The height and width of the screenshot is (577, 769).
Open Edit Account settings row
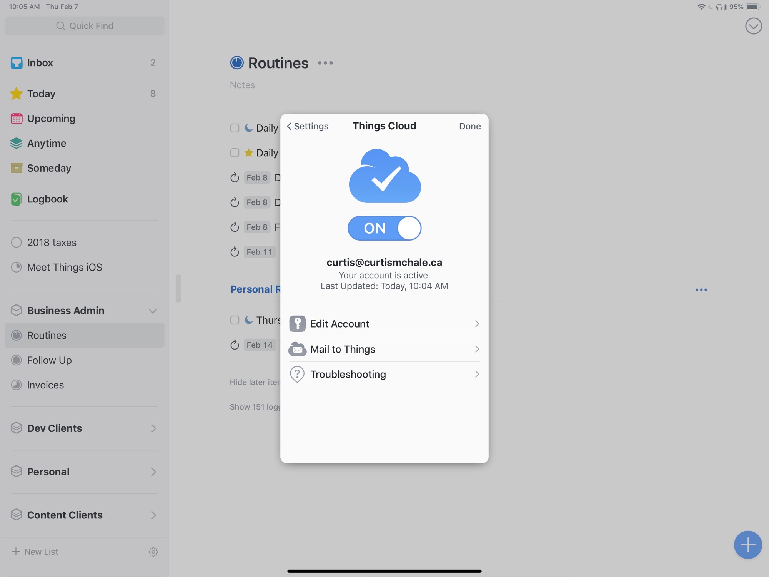384,324
